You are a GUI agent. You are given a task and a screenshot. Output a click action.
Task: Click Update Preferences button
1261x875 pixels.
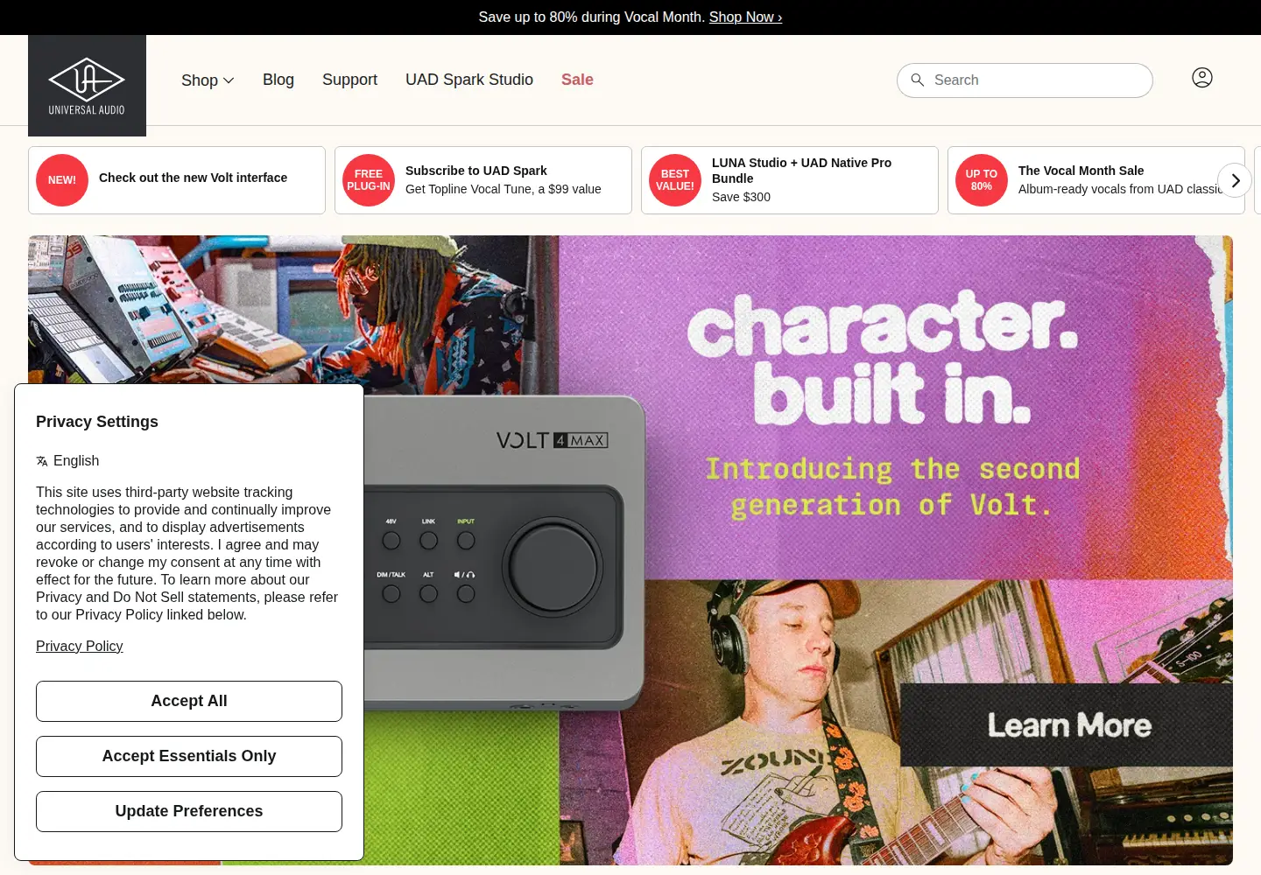click(x=189, y=811)
